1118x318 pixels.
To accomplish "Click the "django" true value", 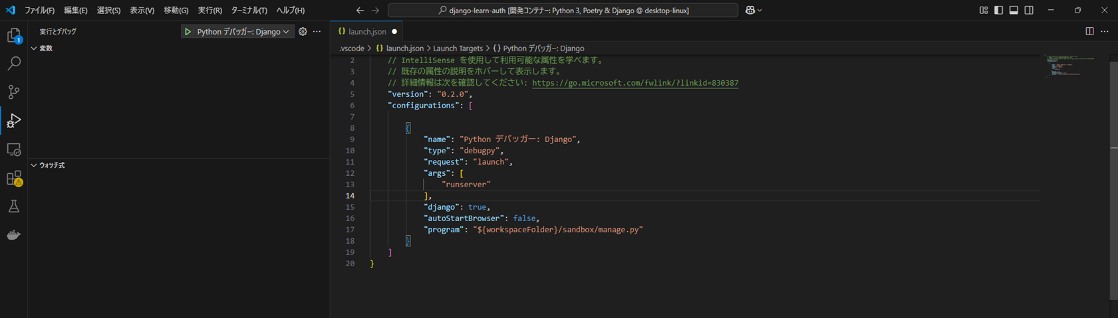I will [477, 207].
